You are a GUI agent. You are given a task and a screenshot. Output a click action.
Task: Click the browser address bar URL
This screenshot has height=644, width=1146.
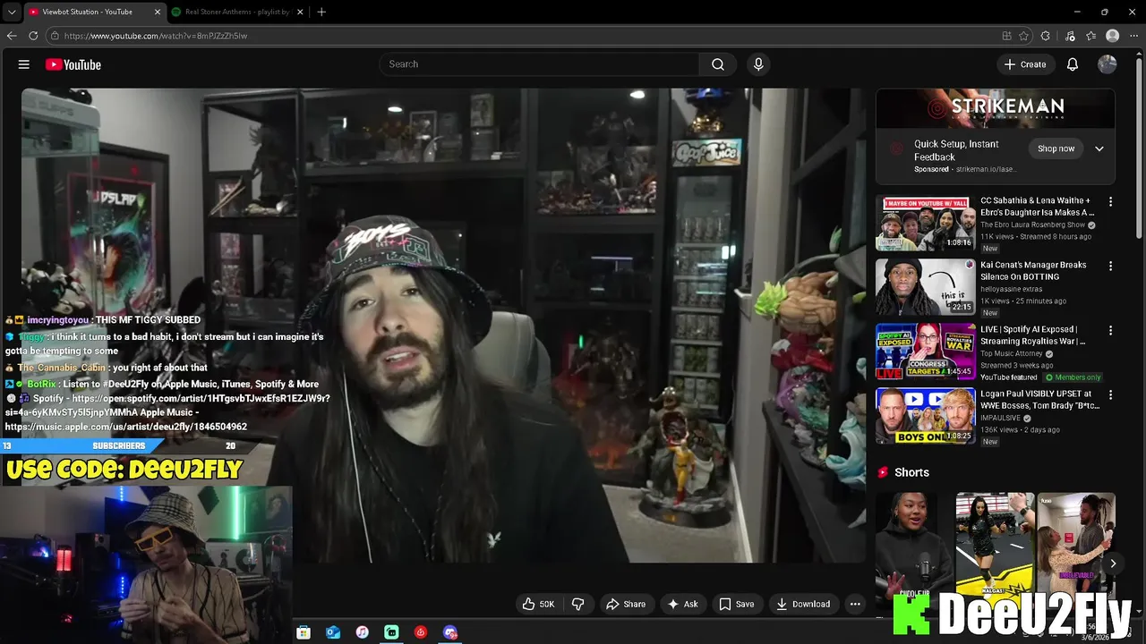pyautogui.click(x=156, y=36)
